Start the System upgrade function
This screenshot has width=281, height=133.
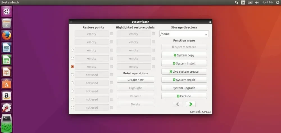click(184, 88)
